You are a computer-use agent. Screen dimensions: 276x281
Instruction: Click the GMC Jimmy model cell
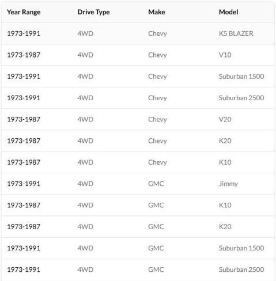pos(228,184)
